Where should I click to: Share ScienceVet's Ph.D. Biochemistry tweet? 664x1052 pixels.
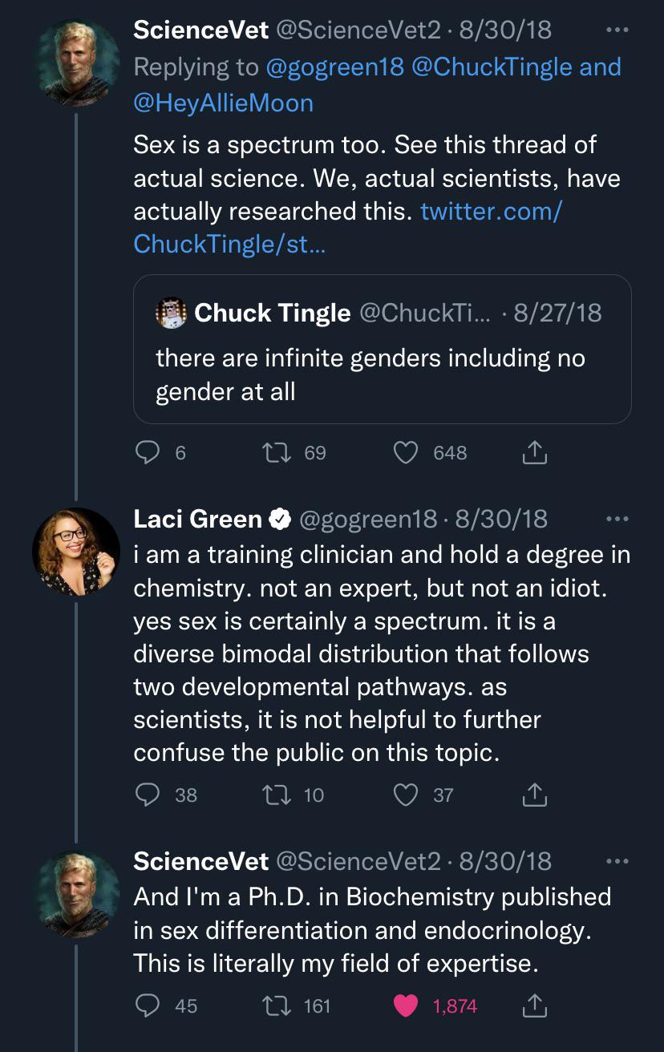click(534, 1005)
